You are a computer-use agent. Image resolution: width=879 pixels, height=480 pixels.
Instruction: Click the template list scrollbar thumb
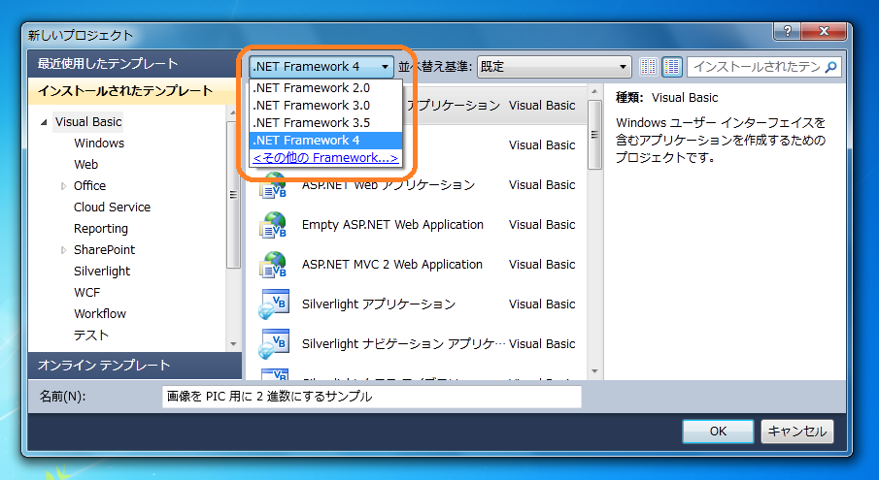click(594, 135)
